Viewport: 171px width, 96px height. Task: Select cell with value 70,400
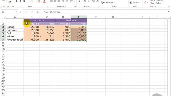point(79,39)
